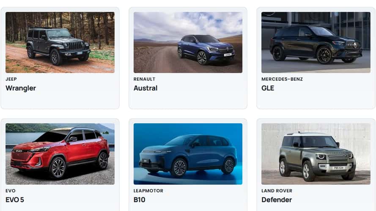376x211 pixels.
Task: Open the Jeep Wrangler photo
Action: (60, 42)
